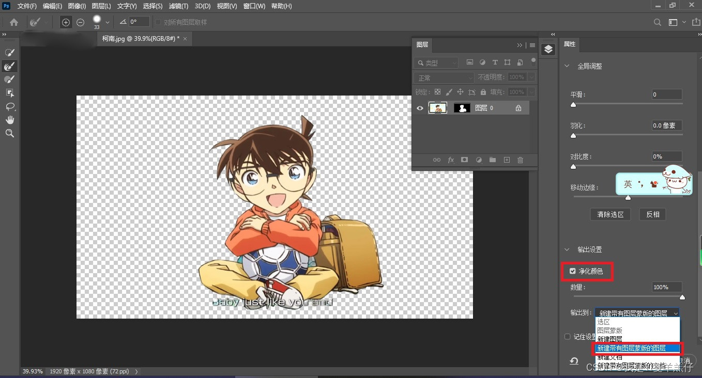Click the lock image pixels brush icon
Image resolution: width=702 pixels, height=378 pixels.
coord(449,92)
